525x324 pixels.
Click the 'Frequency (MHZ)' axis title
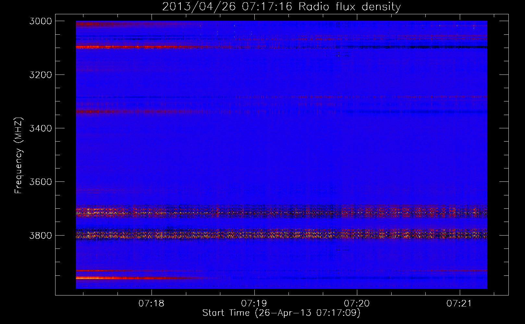(19, 156)
